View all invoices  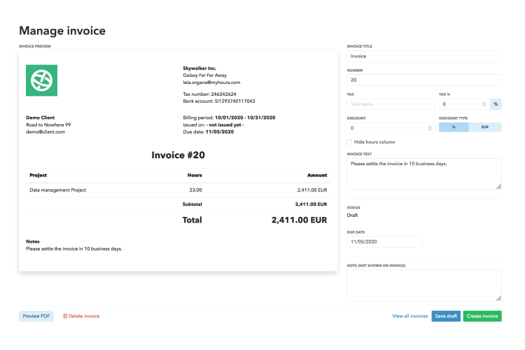(410, 316)
